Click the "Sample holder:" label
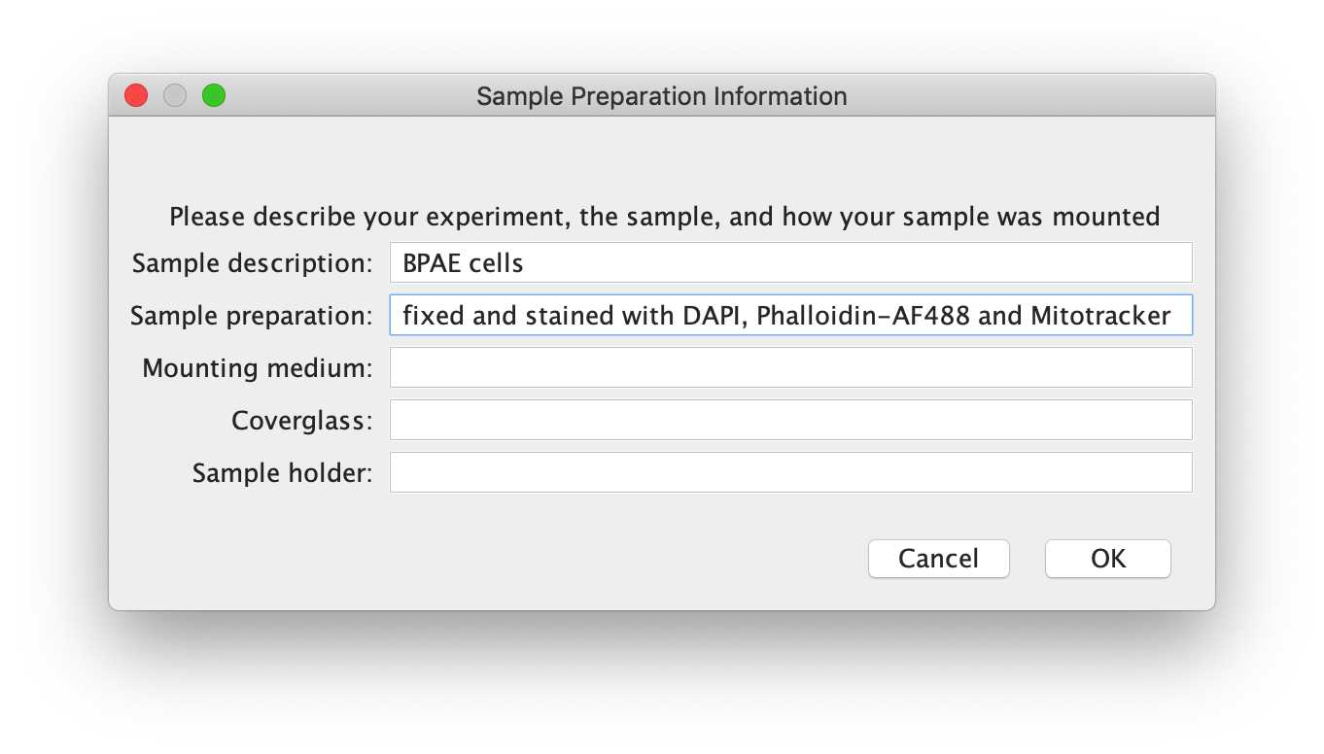This screenshot has height=754, width=1324. click(x=283, y=473)
